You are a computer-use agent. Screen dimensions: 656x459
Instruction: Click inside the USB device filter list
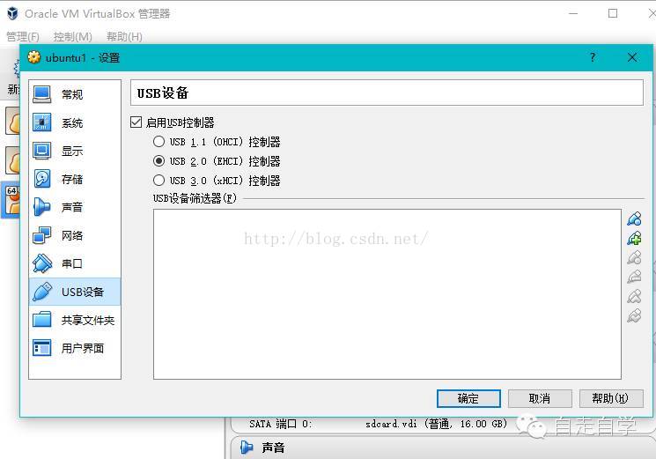coord(387,294)
